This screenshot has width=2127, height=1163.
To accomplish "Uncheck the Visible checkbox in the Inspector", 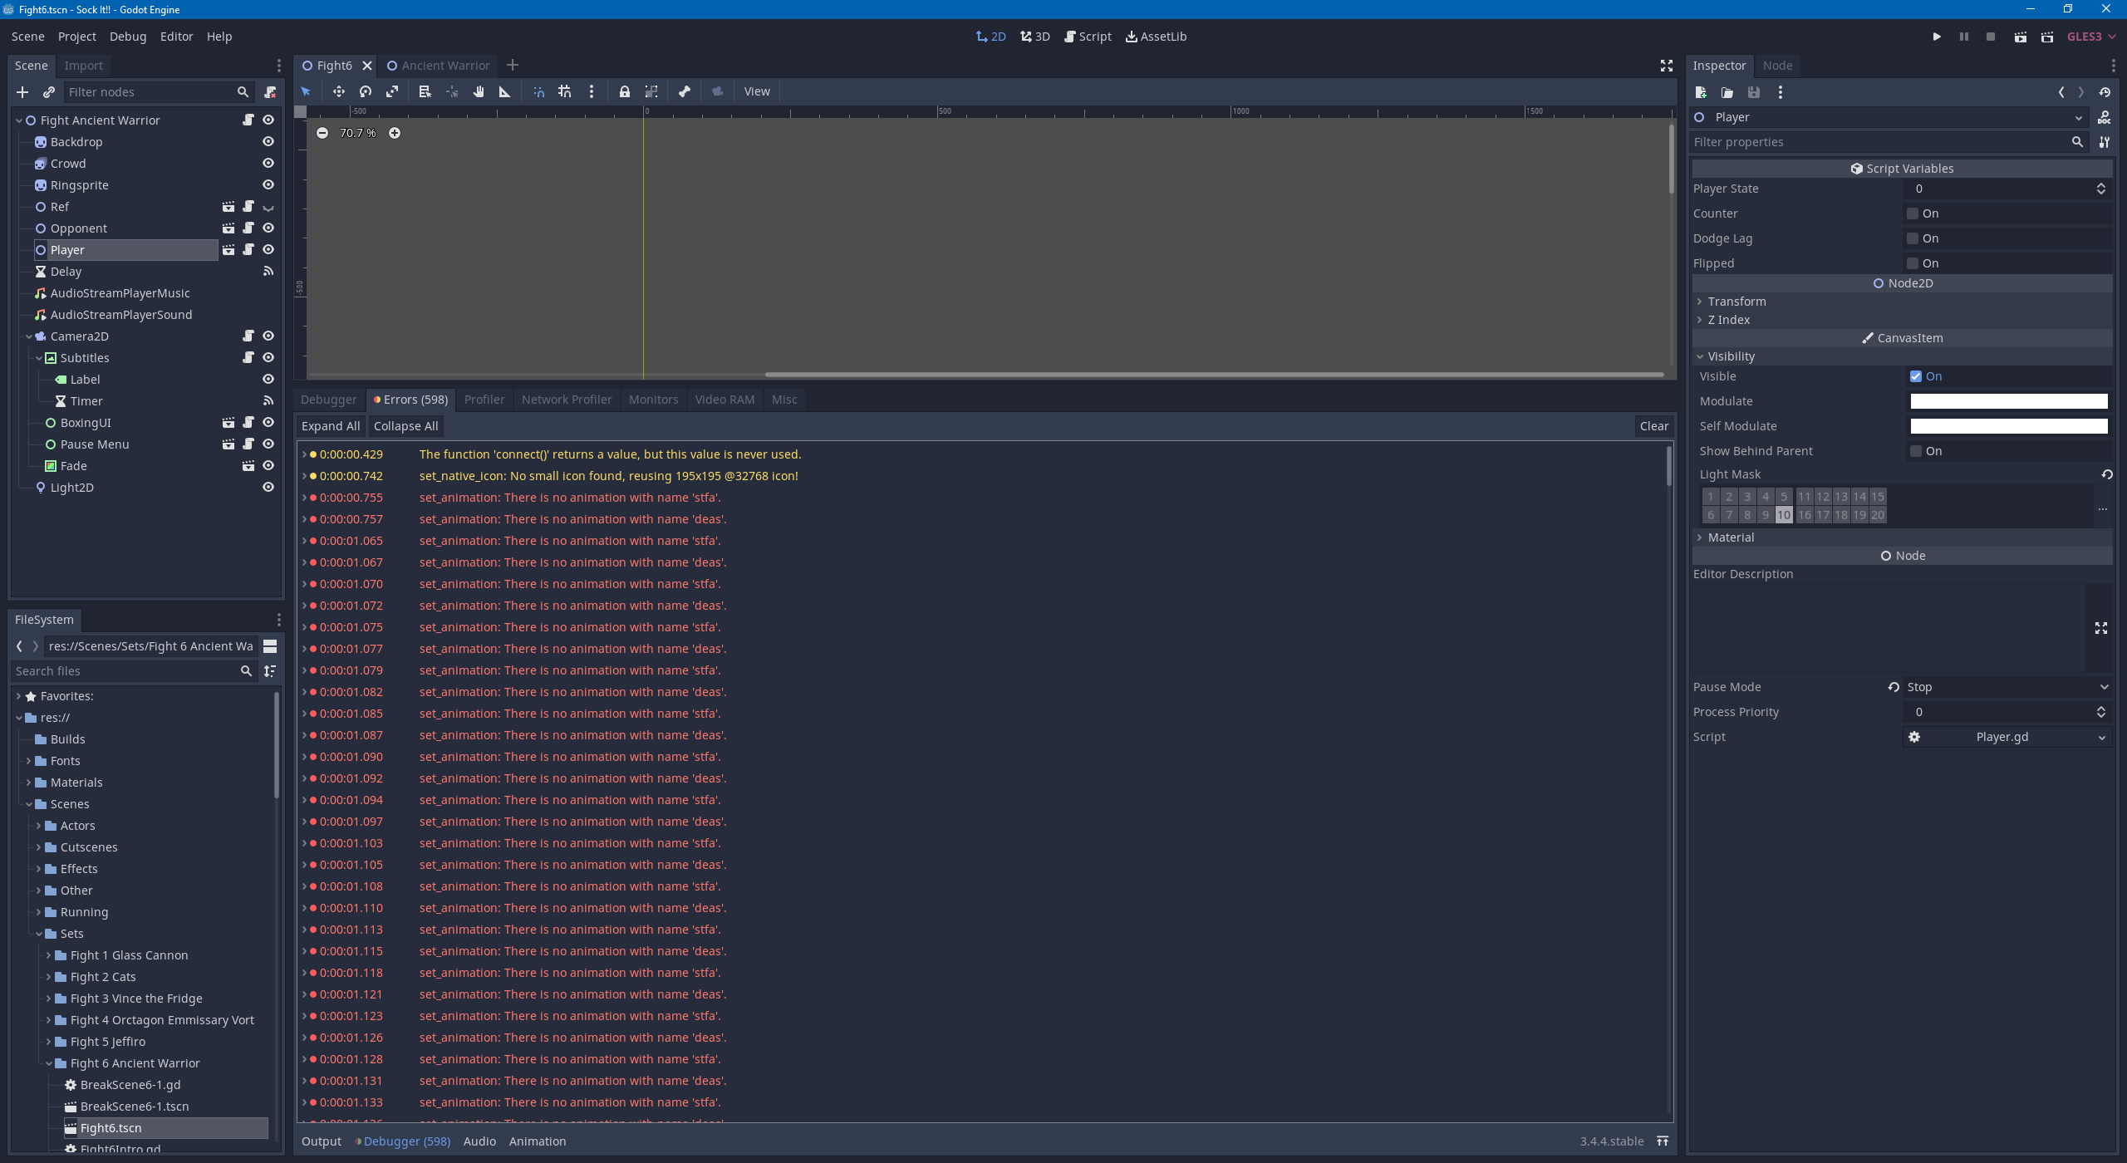I will (x=1917, y=376).
